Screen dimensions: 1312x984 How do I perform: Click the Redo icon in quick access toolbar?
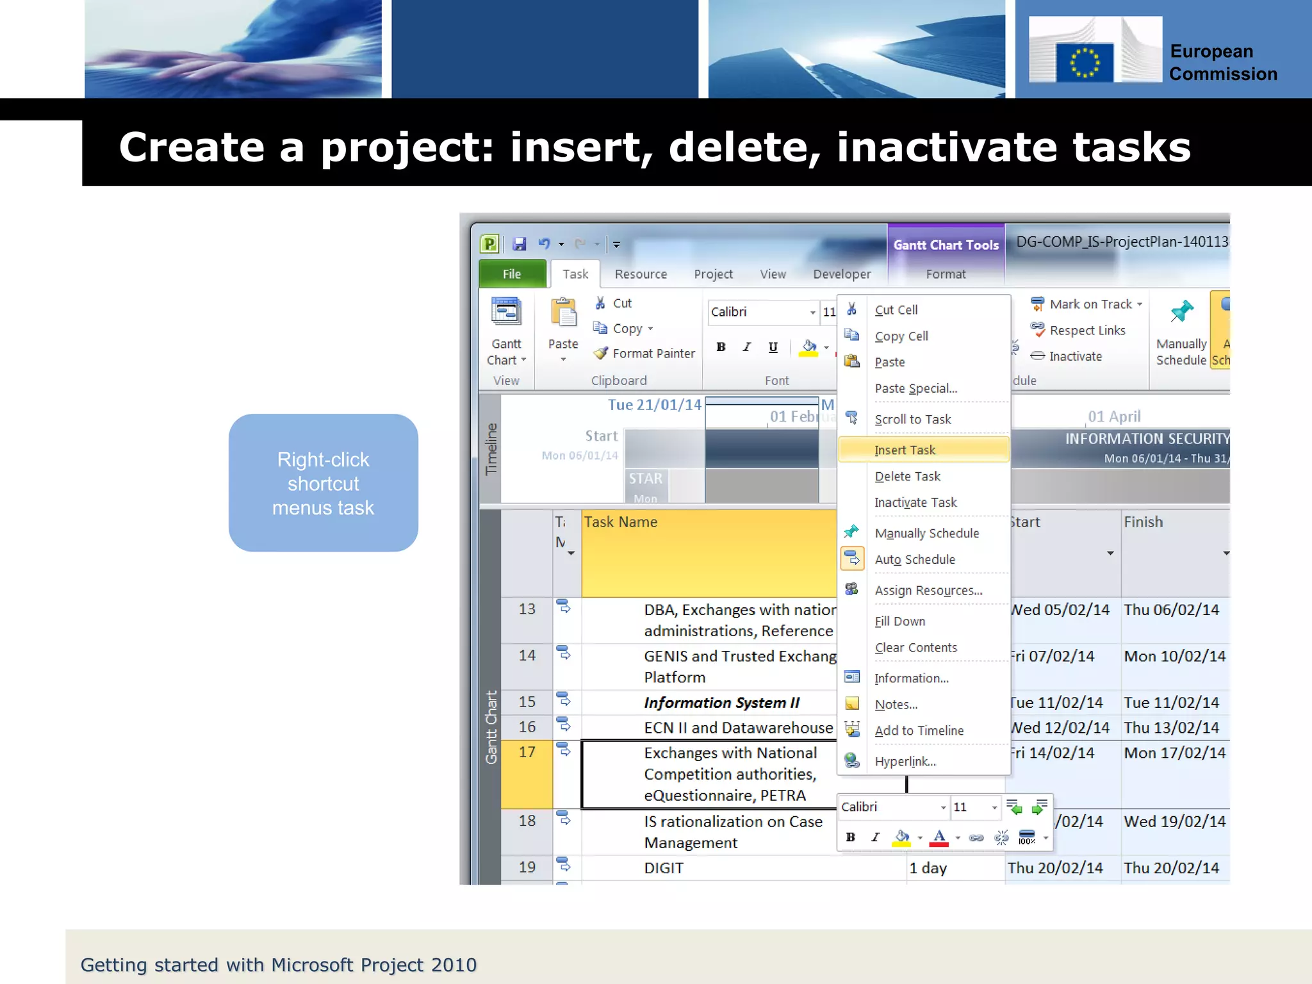pyautogui.click(x=580, y=243)
